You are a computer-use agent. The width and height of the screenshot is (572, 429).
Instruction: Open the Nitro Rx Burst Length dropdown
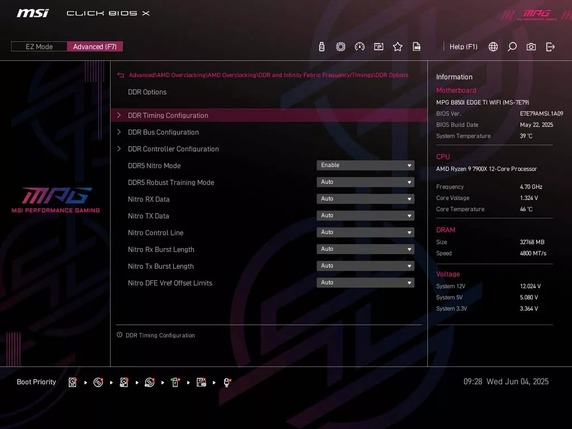point(365,249)
